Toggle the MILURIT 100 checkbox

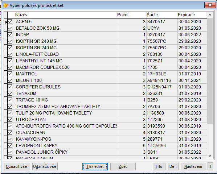10,80
